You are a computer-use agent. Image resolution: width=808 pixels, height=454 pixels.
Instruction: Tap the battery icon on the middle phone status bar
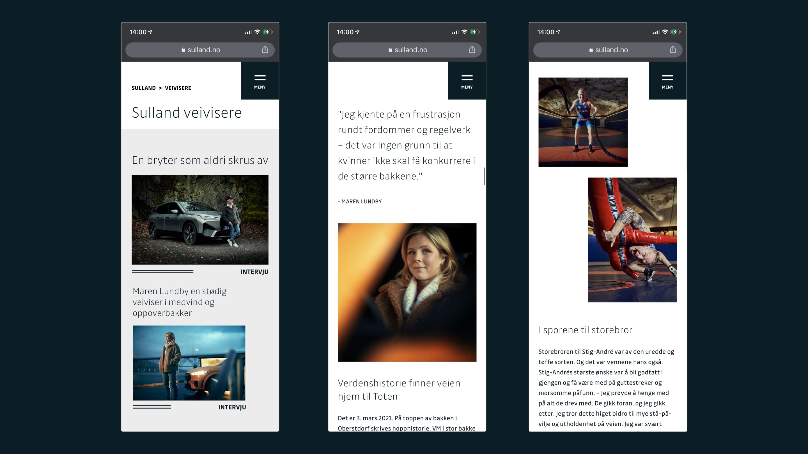point(475,32)
